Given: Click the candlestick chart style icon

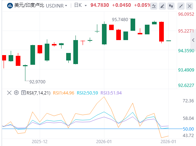Looking at the screenshot, I should tap(171, 6).
